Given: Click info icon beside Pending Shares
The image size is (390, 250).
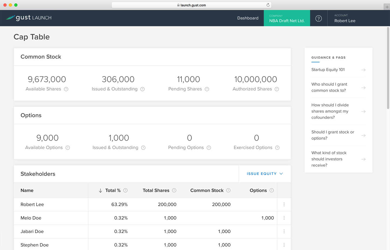Looking at the screenshot, I should coord(207,89).
